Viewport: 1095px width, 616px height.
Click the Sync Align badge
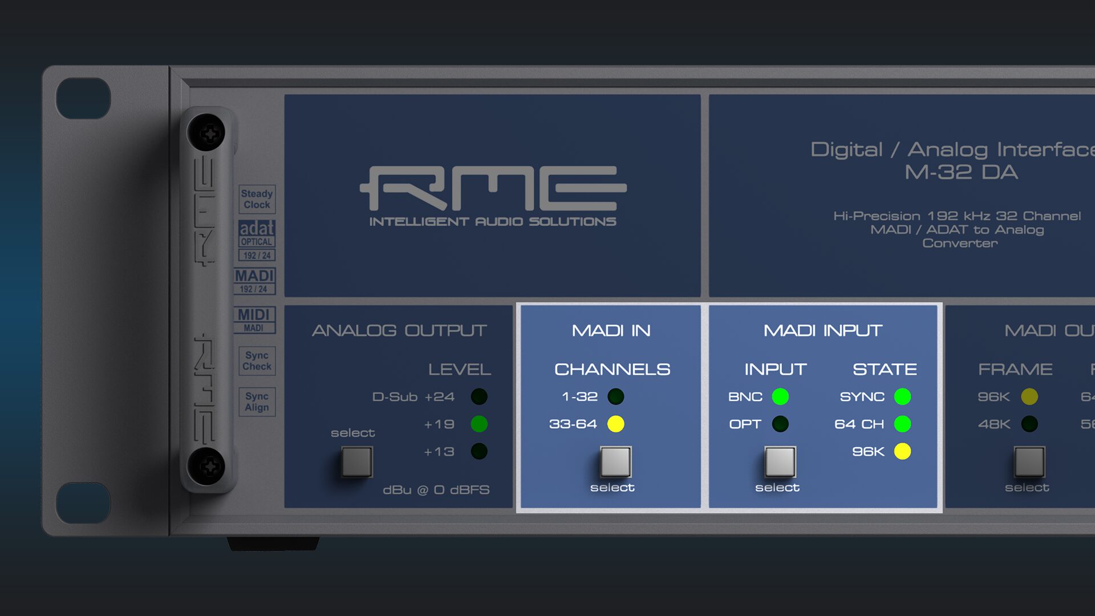click(x=257, y=402)
